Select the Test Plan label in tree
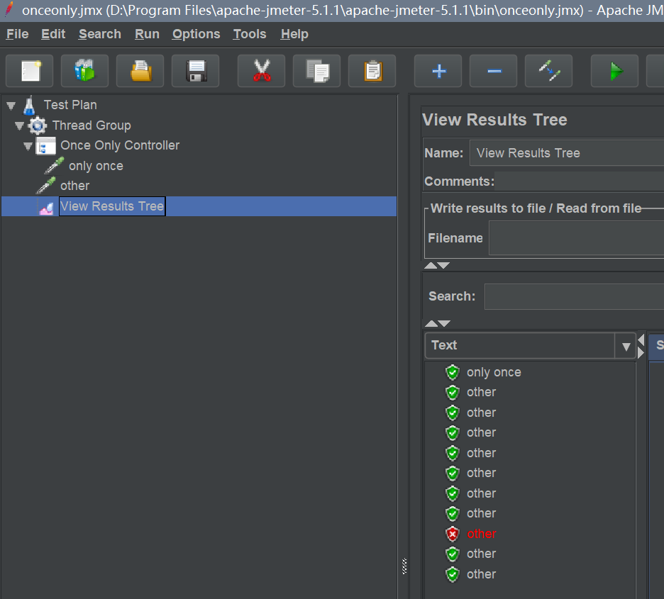Image resolution: width=664 pixels, height=599 pixels. 70,105
